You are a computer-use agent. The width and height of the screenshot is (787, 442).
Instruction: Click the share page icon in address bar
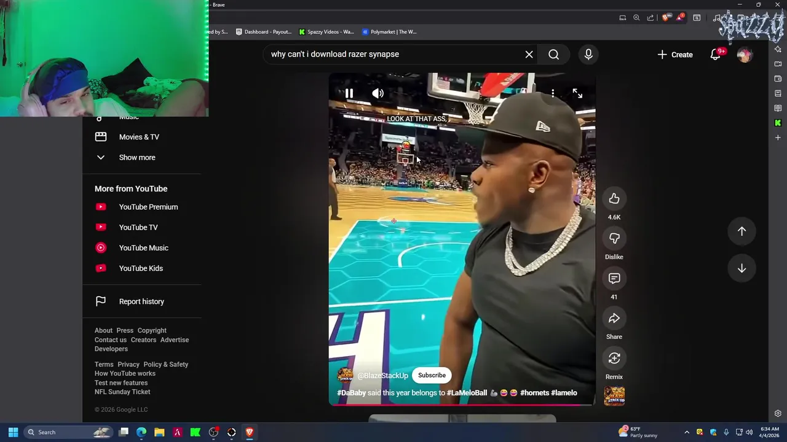651,18
